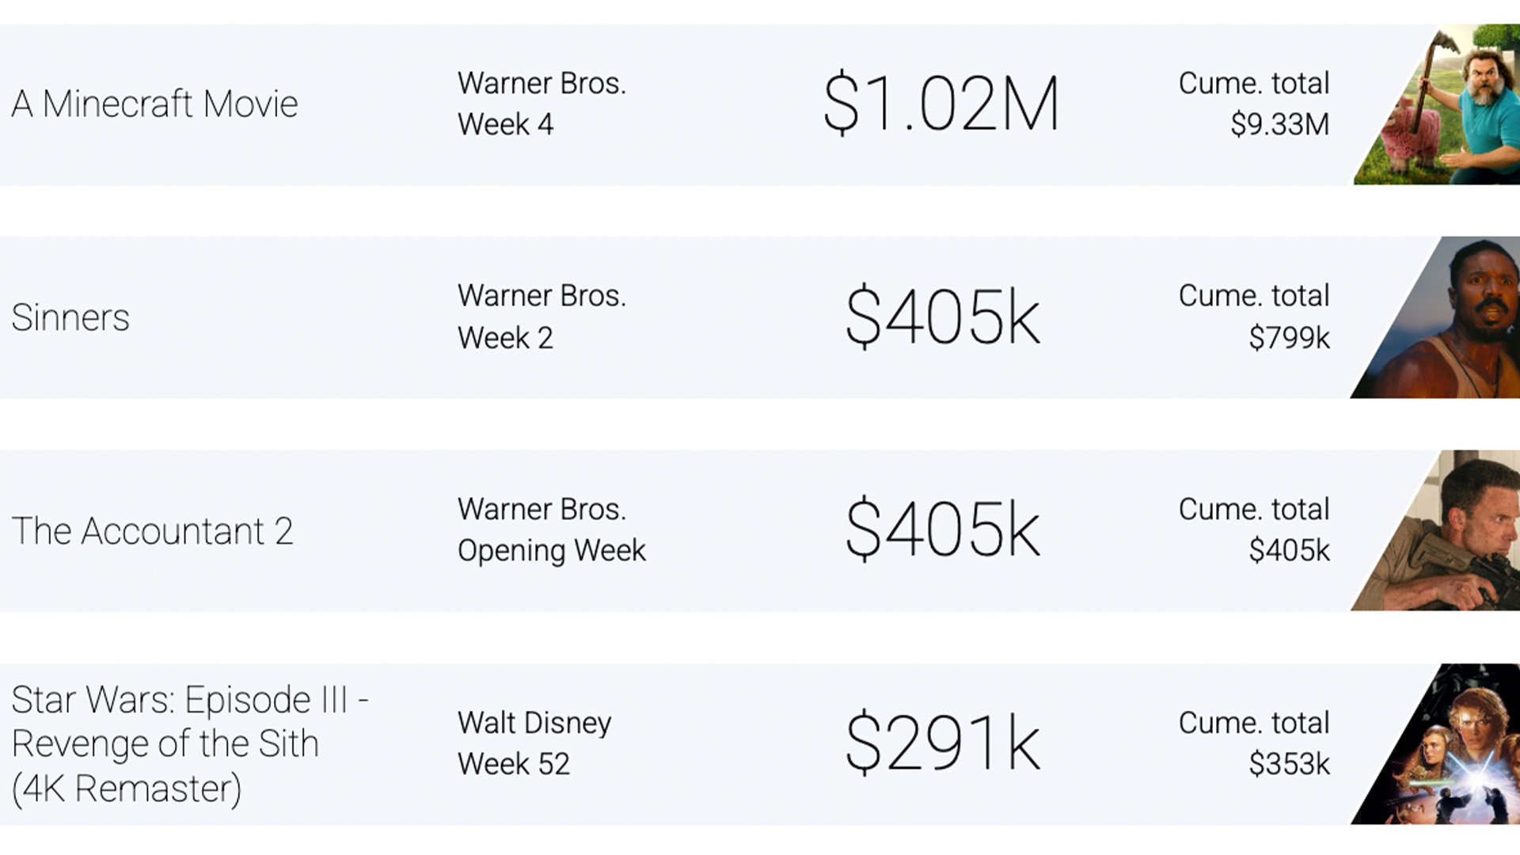
Task: Select The Accountant 2 title
Action: pos(152,530)
